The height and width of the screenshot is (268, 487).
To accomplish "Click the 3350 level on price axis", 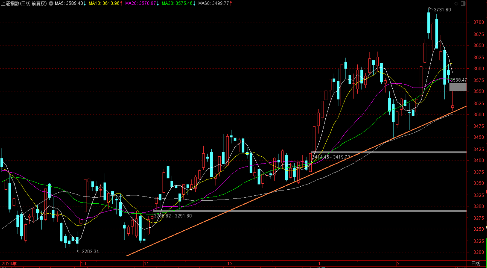I will [x=478, y=183].
